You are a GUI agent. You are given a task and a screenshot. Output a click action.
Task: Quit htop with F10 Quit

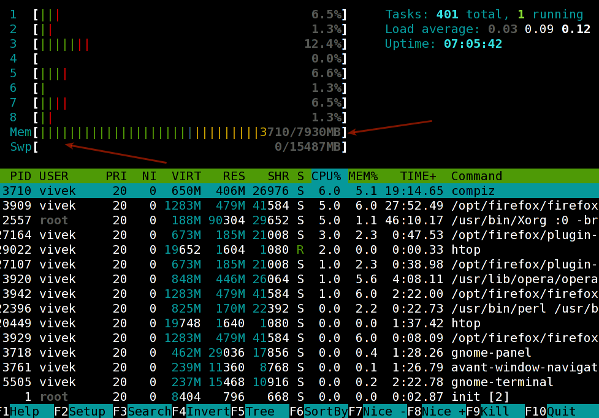pyautogui.click(x=568, y=411)
